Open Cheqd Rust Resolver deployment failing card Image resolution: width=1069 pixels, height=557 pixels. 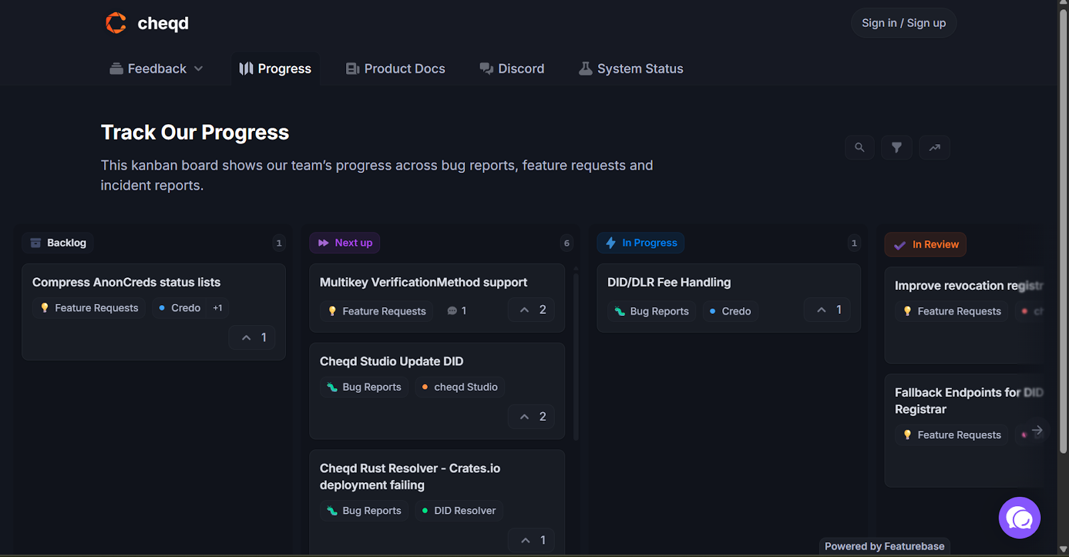coord(410,477)
